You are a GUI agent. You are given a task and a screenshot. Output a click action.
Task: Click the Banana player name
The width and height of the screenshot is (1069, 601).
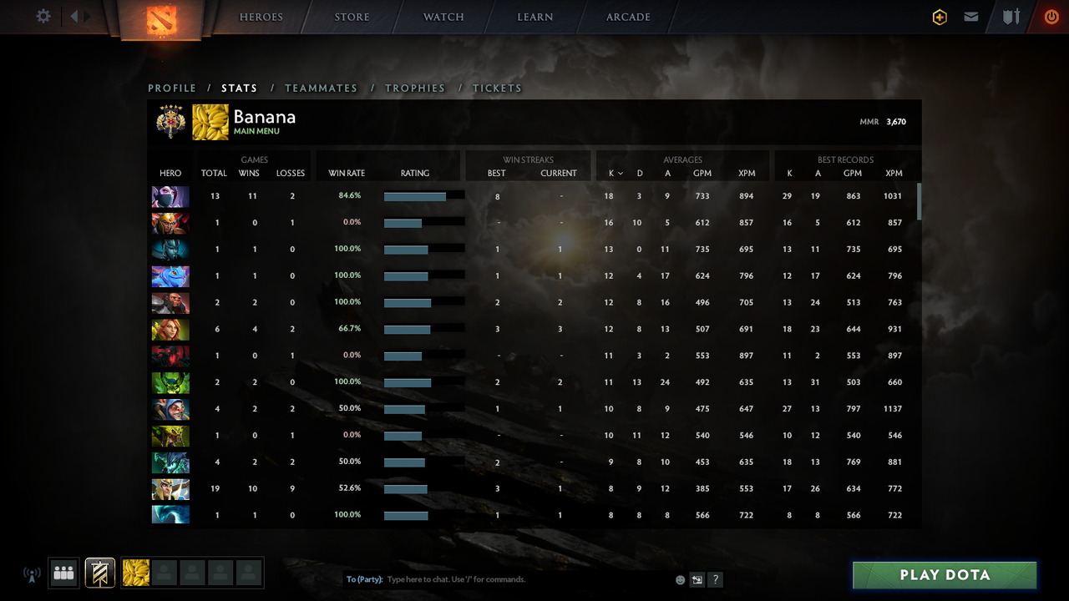click(x=265, y=117)
